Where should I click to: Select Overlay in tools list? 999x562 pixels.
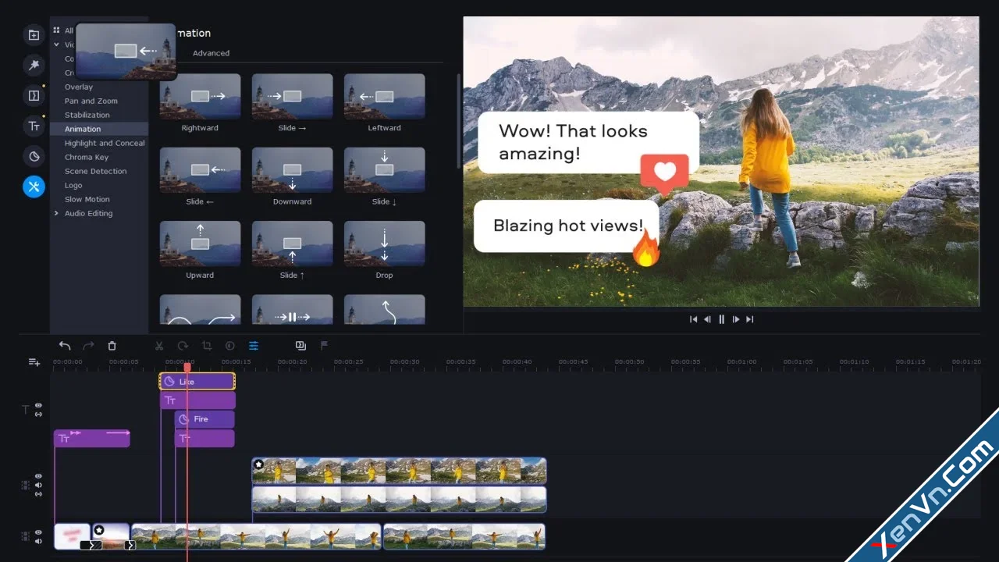(x=79, y=87)
